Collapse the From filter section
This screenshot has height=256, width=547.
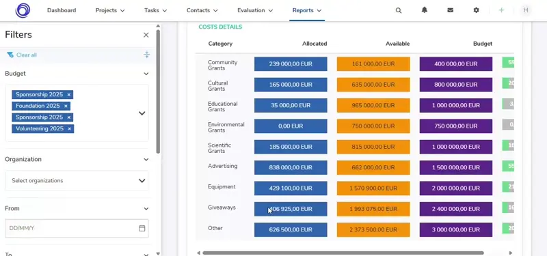point(146,209)
